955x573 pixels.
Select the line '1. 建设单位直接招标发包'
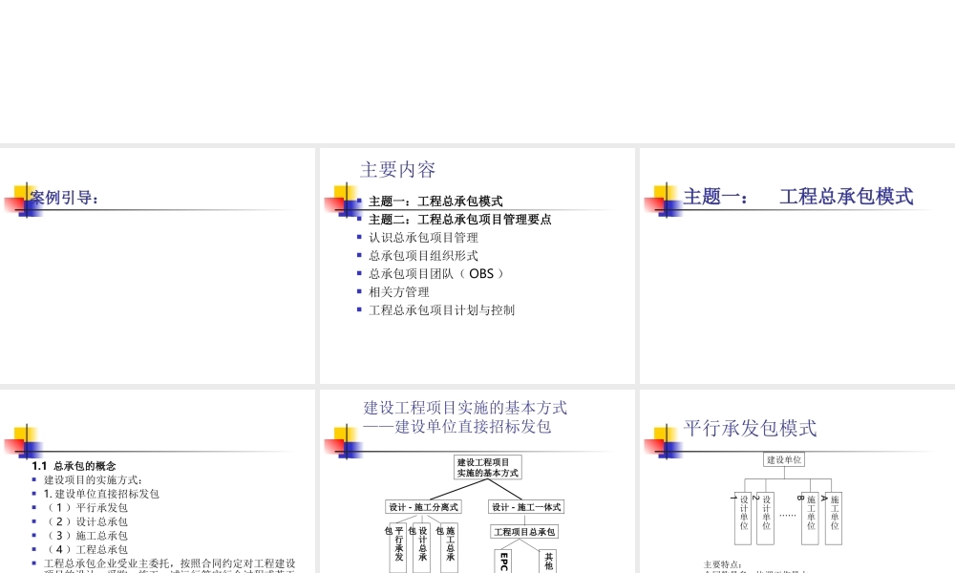click(101, 494)
